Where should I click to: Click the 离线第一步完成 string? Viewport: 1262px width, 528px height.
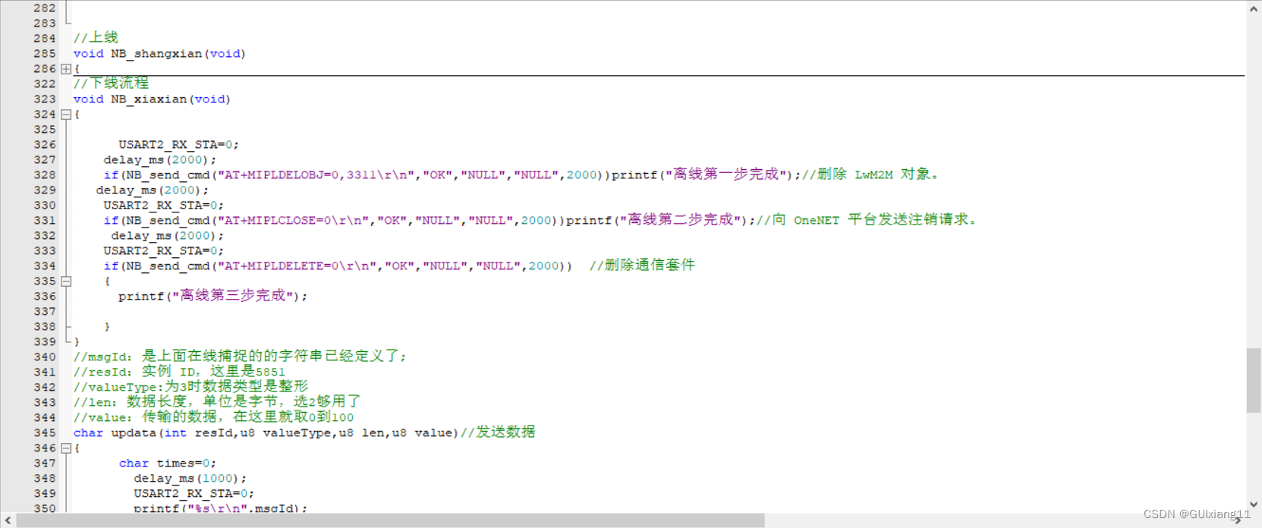pos(725,174)
